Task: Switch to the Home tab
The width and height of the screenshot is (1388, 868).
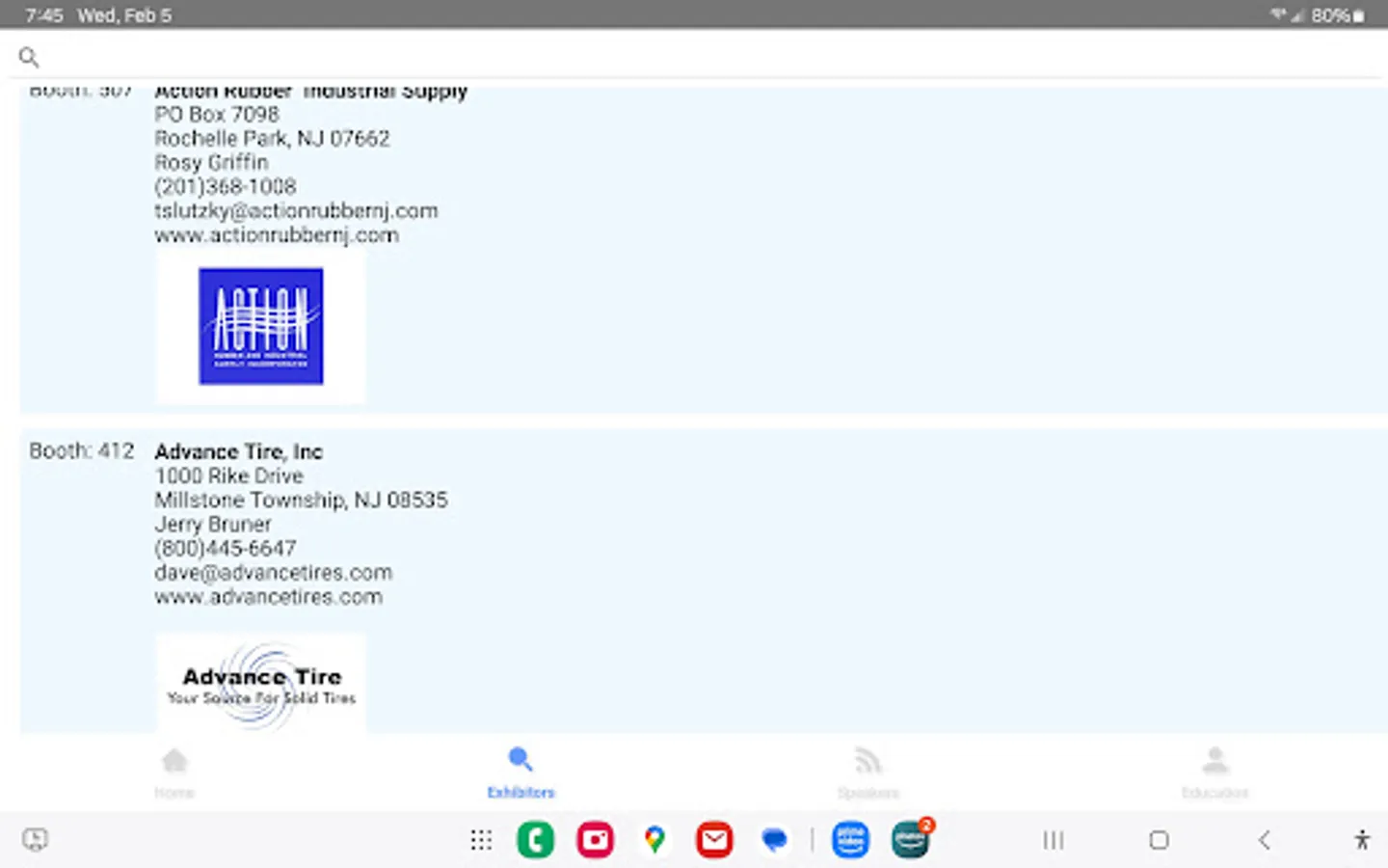Action: pyautogui.click(x=174, y=772)
